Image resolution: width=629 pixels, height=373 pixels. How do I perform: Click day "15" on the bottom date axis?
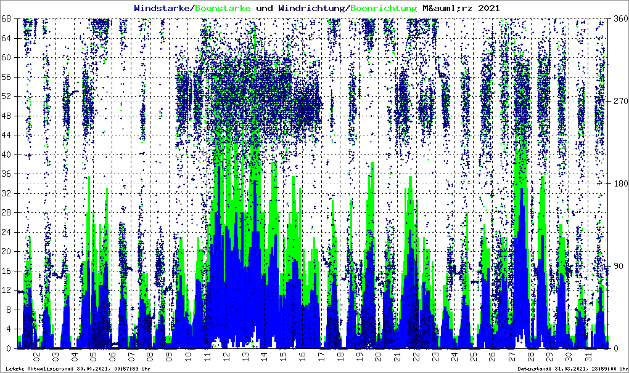coord(283,356)
